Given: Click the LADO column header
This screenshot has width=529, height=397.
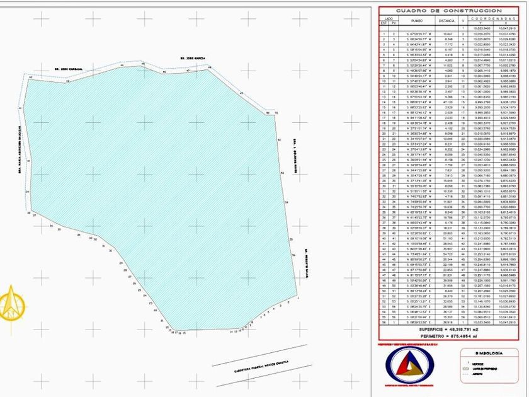Looking at the screenshot, I should click(x=389, y=18).
